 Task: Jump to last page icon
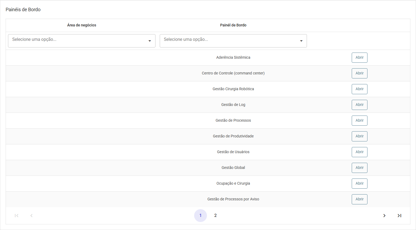click(x=399, y=216)
